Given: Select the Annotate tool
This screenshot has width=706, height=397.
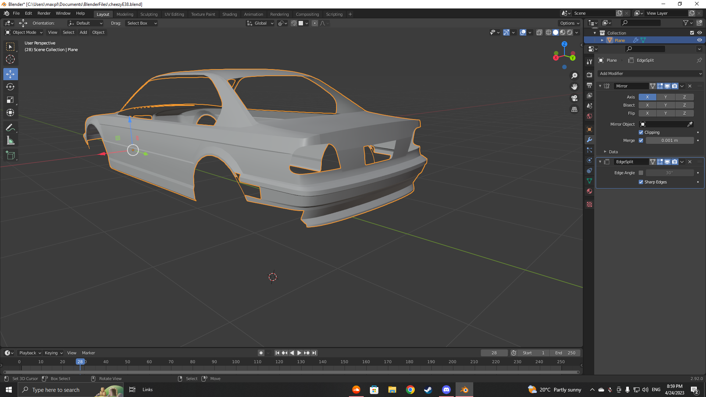Looking at the screenshot, I should [x=10, y=128].
